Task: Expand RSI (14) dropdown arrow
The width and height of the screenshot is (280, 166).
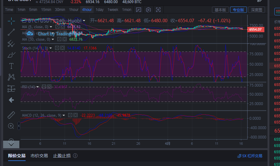Action: point(37,87)
